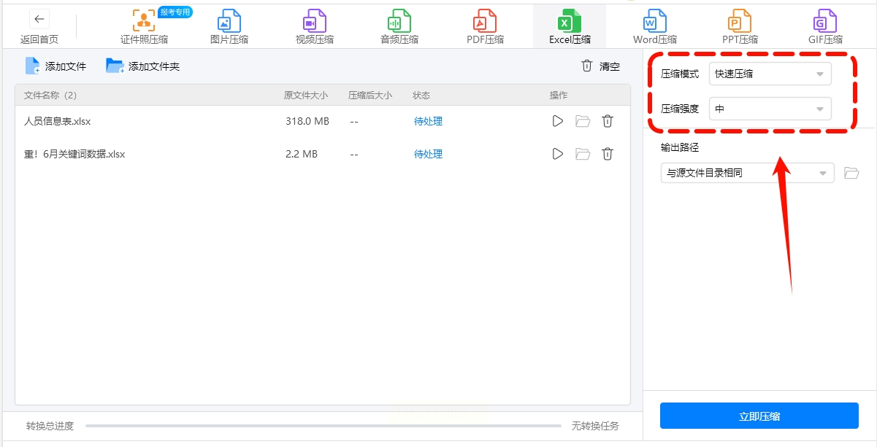Image resolution: width=877 pixels, height=447 pixels.
Task: Click the 立即压缩 compress now button
Action: (x=759, y=416)
